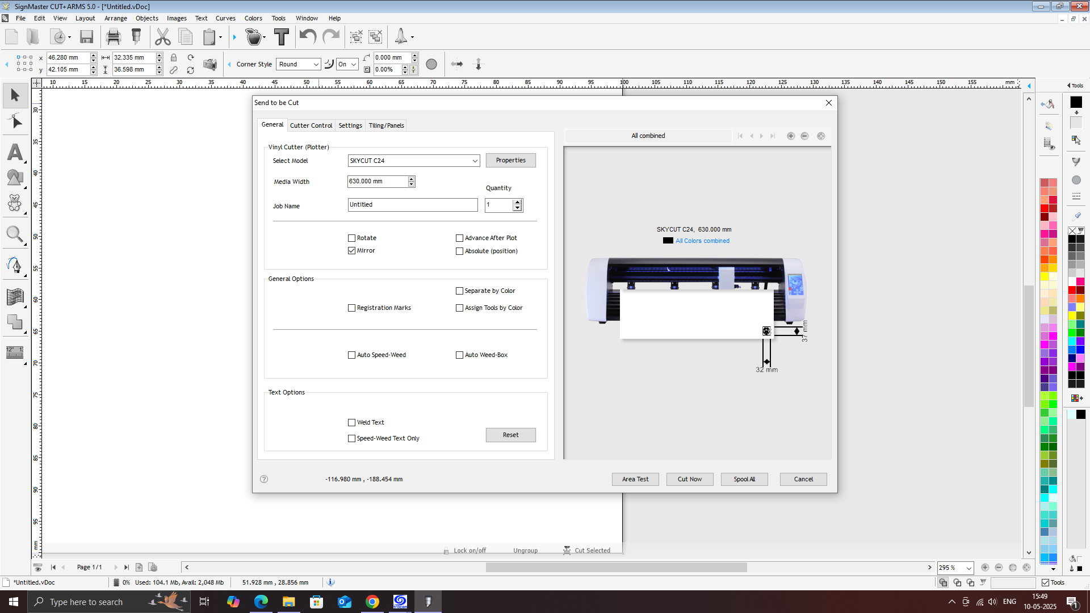Viewport: 1090px width, 613px height.
Task: Select the ruler measure tool
Action: tap(15, 352)
